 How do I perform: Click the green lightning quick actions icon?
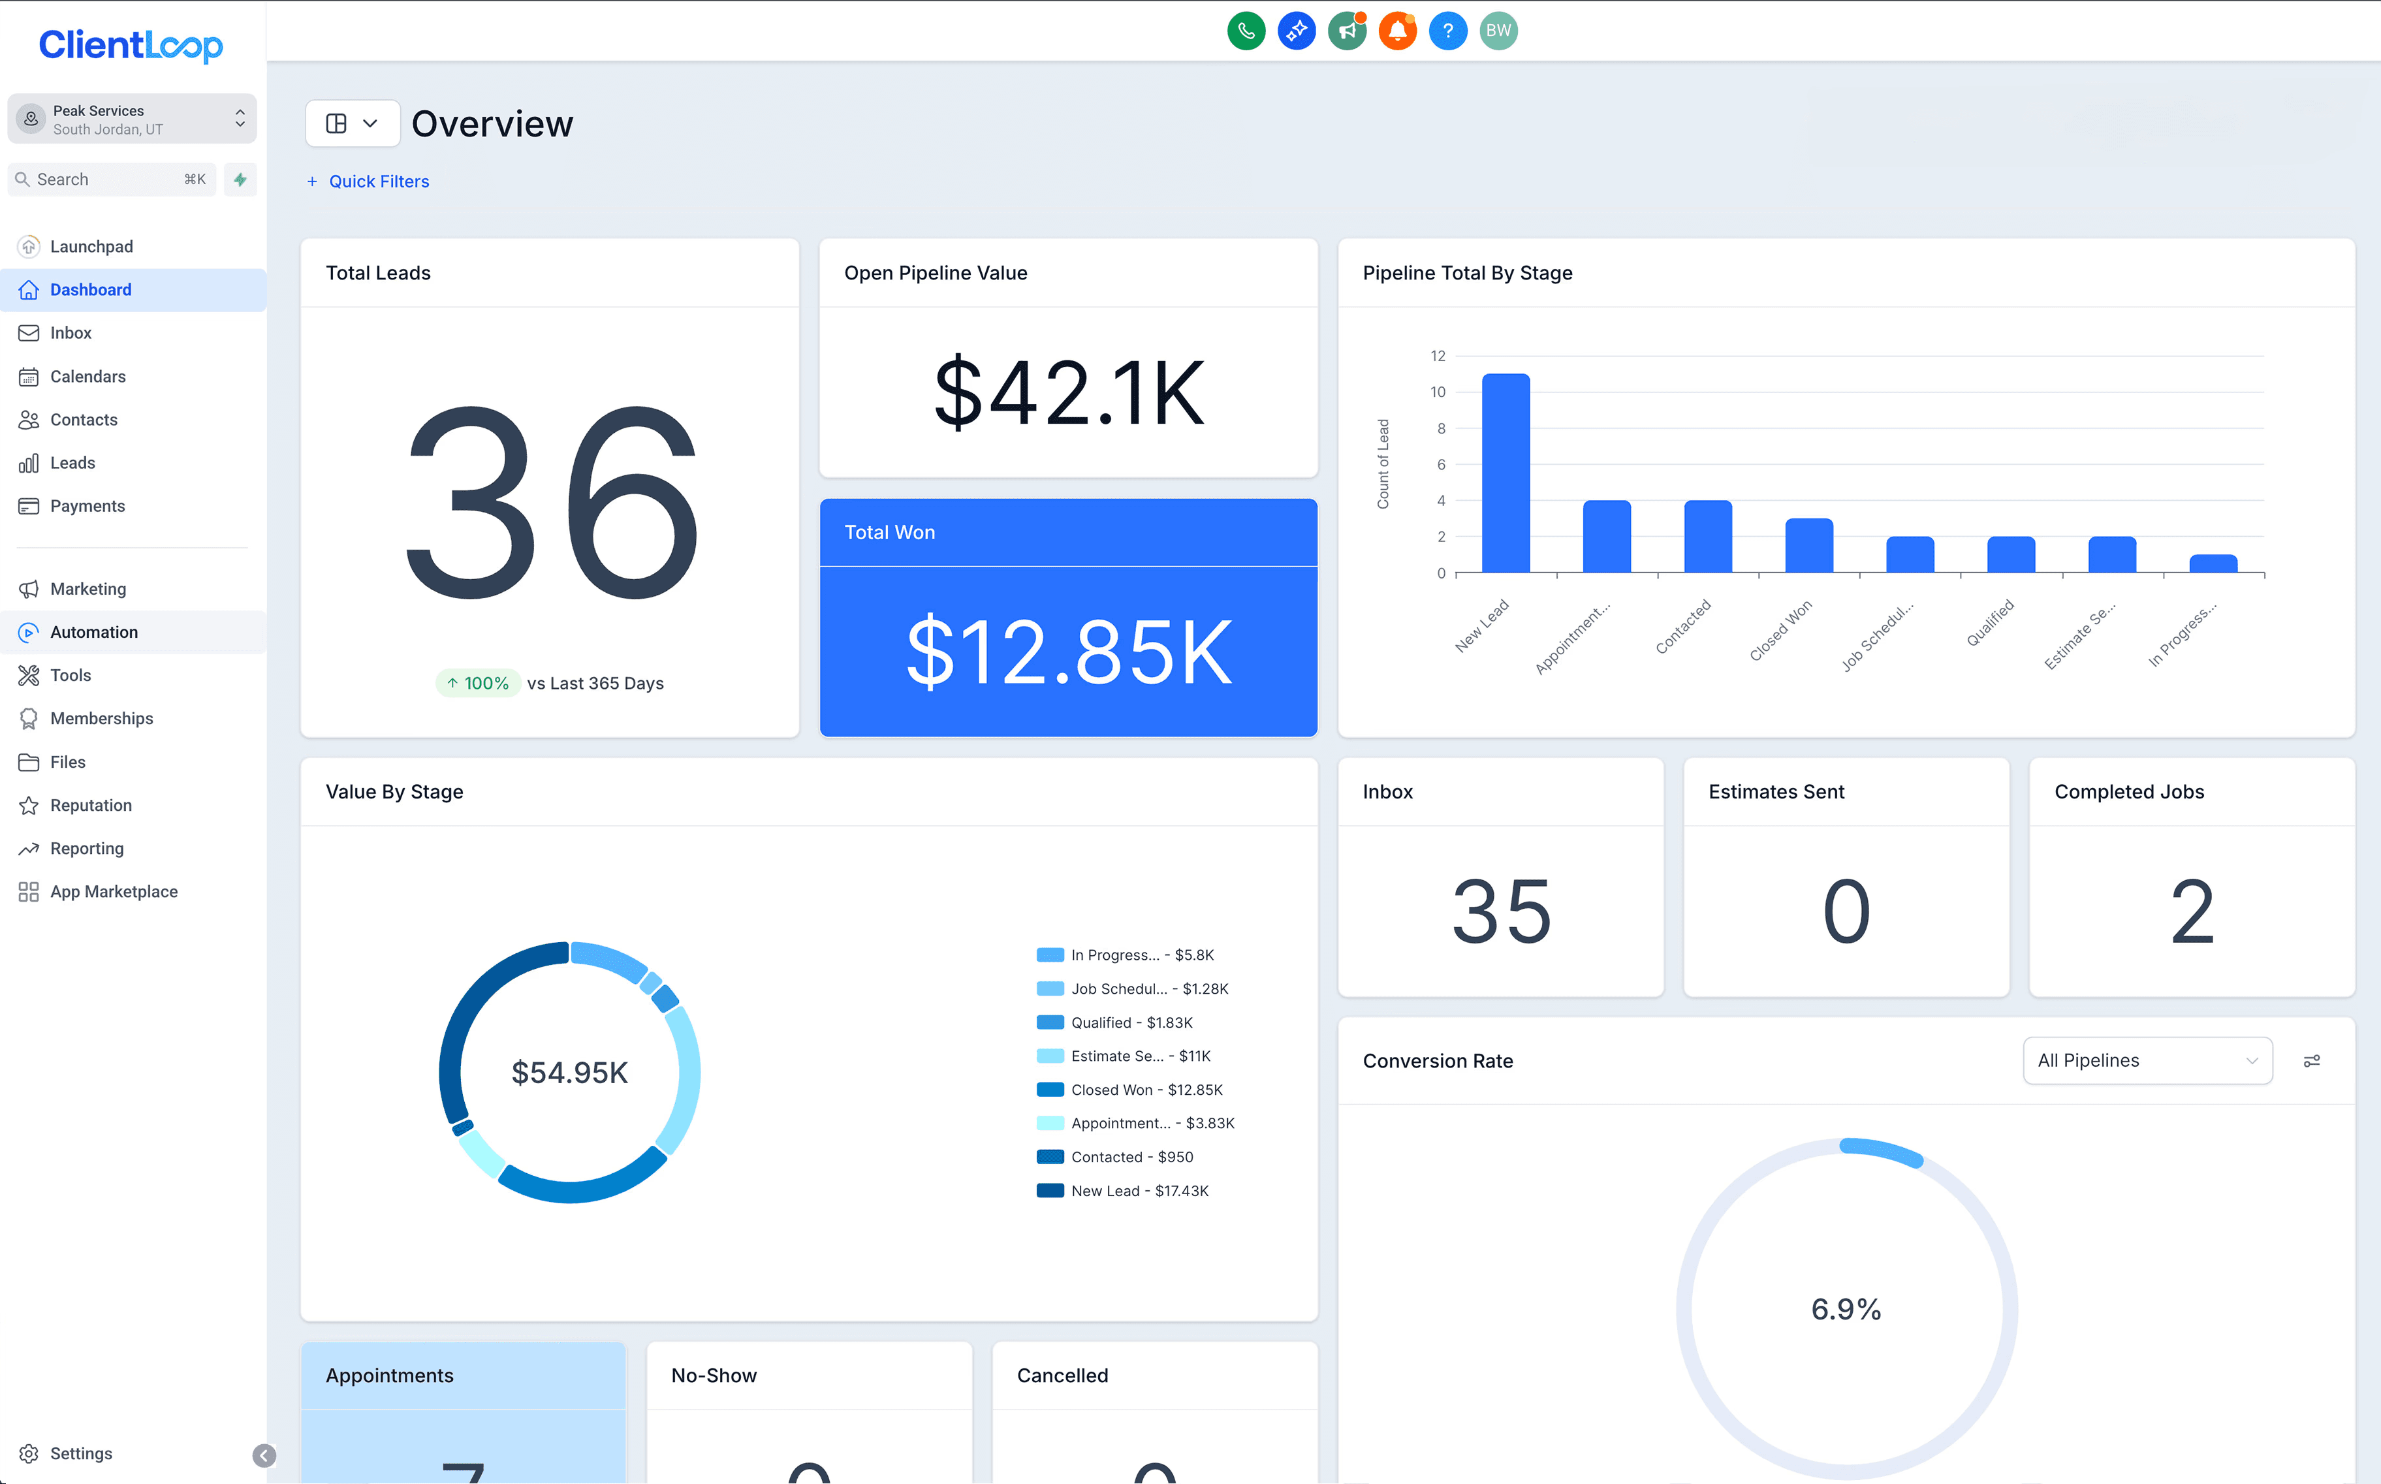(240, 180)
